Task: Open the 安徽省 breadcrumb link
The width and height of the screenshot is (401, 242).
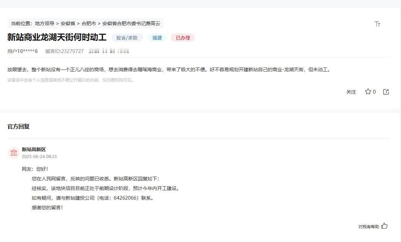Action: pyautogui.click(x=68, y=23)
